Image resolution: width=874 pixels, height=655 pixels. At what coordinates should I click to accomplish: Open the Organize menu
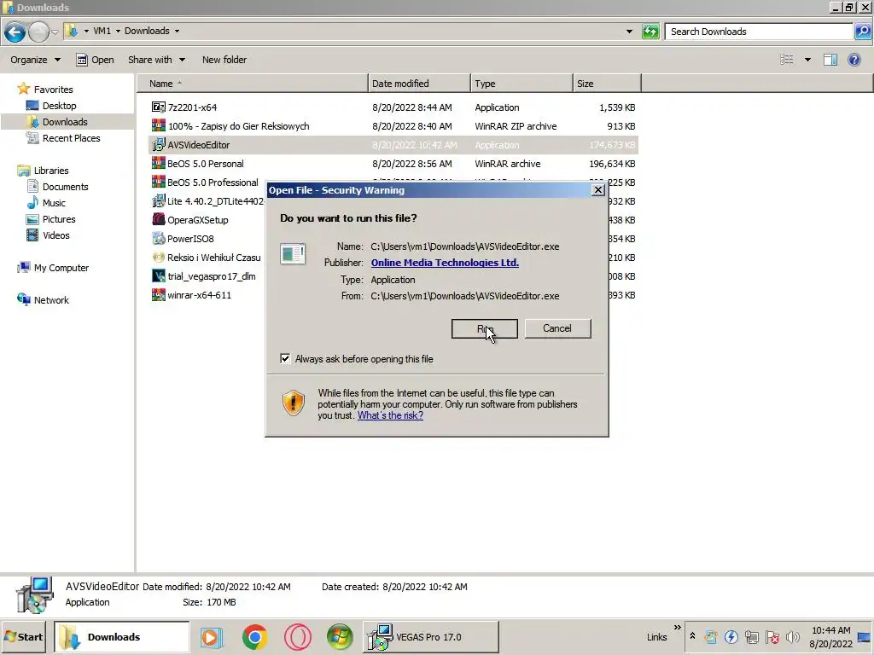35,60
